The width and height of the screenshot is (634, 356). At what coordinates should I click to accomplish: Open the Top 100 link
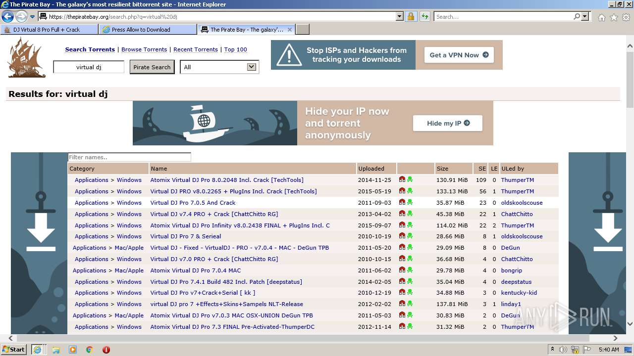(235, 49)
